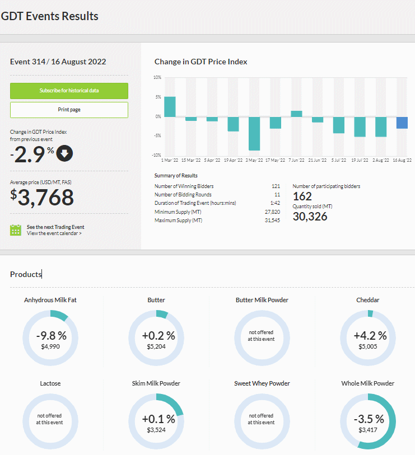
Task: Open Anhydrous Milk Fat donut chart
Action: pyautogui.click(x=50, y=338)
